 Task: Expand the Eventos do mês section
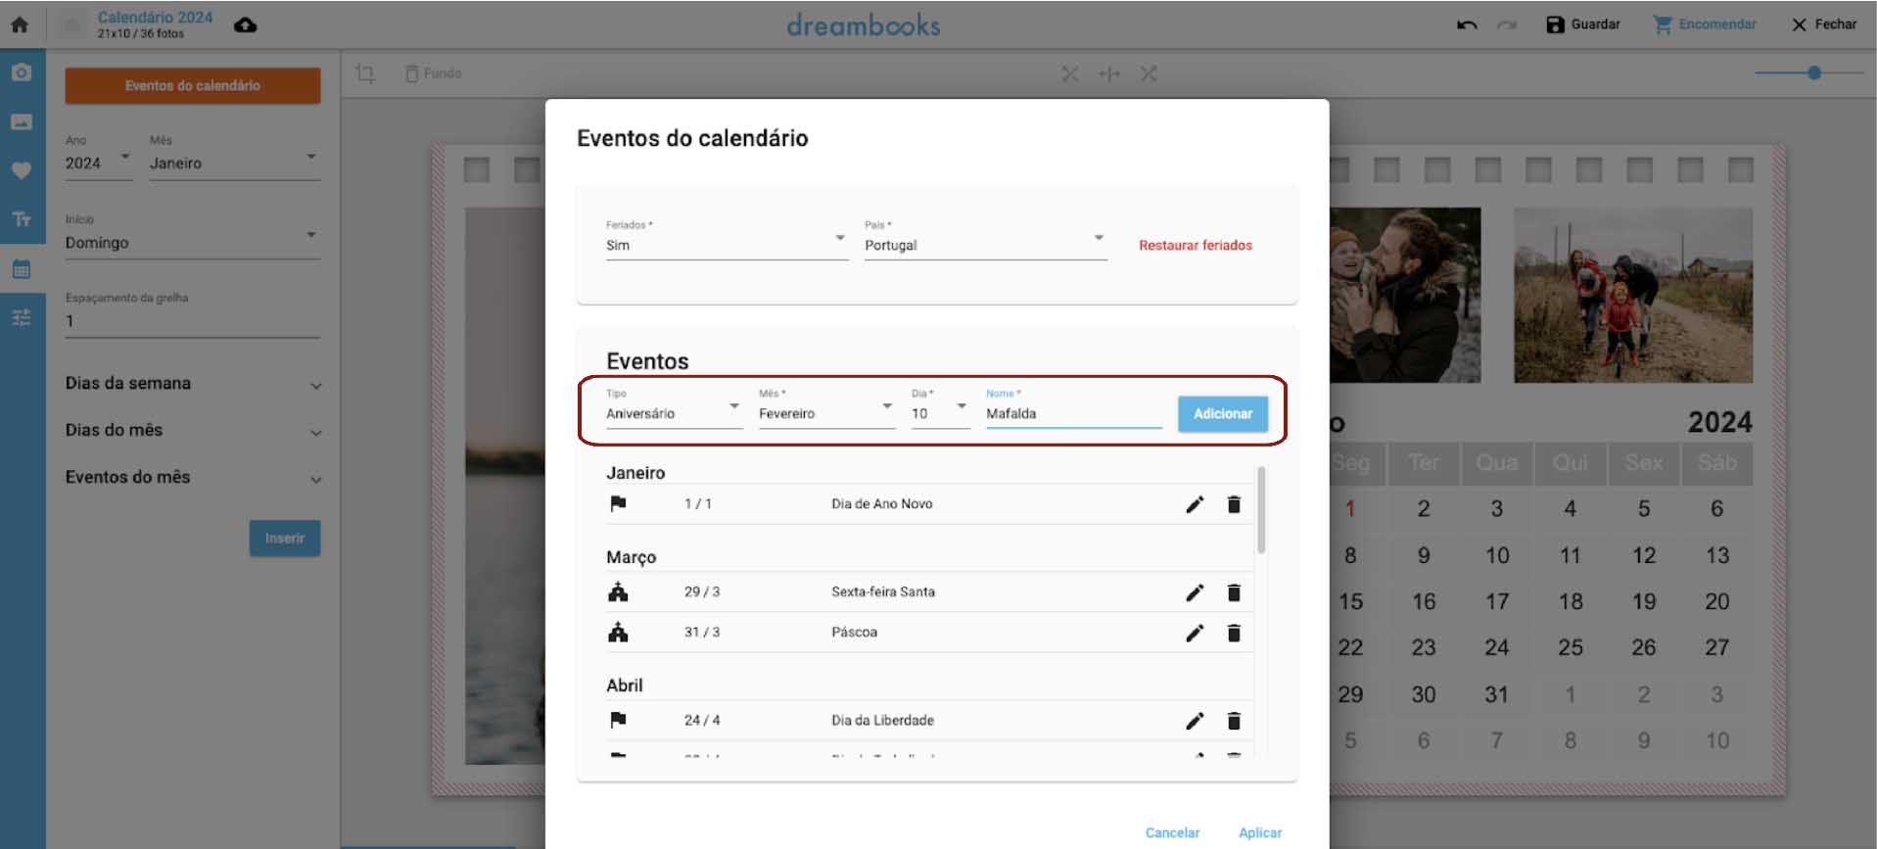[x=192, y=478]
